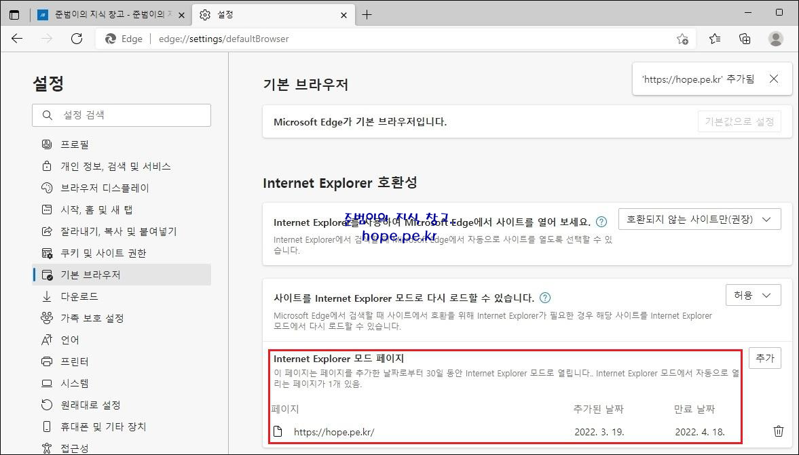Click the help icon beside 다시 로드 setting
Screen dimensions: 799x455
point(544,298)
